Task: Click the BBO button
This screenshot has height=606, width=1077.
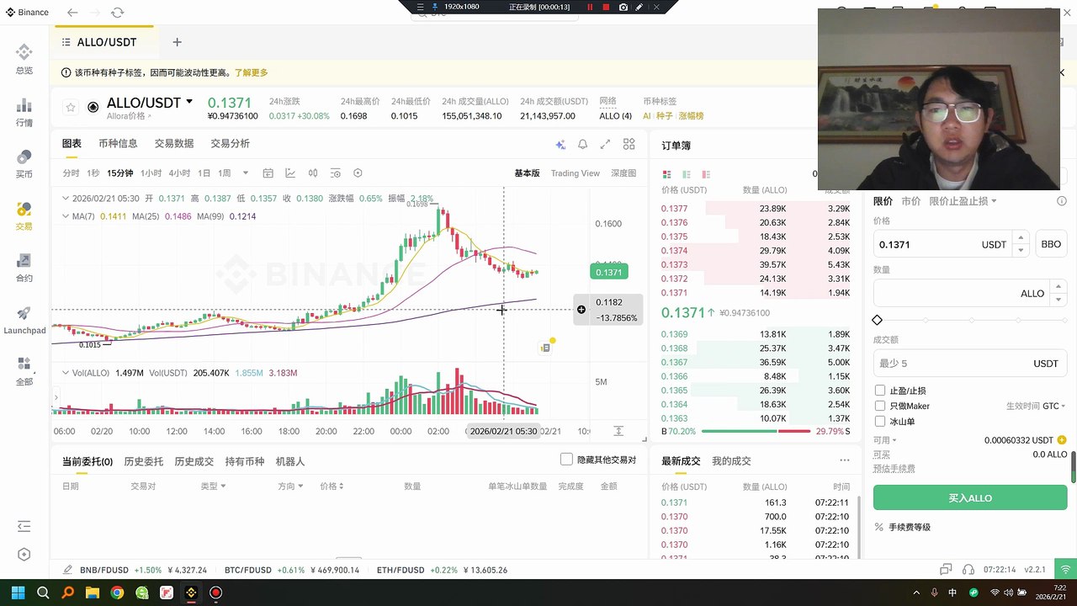Action: click(x=1051, y=244)
